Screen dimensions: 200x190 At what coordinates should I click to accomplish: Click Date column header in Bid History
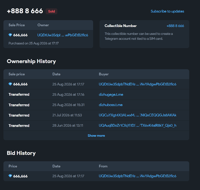click(56, 166)
